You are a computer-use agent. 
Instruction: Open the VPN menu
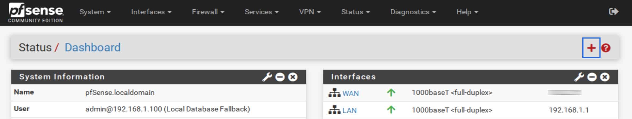310,12
